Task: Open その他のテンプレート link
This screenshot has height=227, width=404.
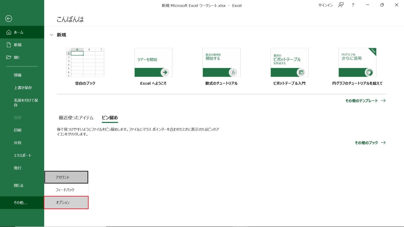Action: point(362,100)
